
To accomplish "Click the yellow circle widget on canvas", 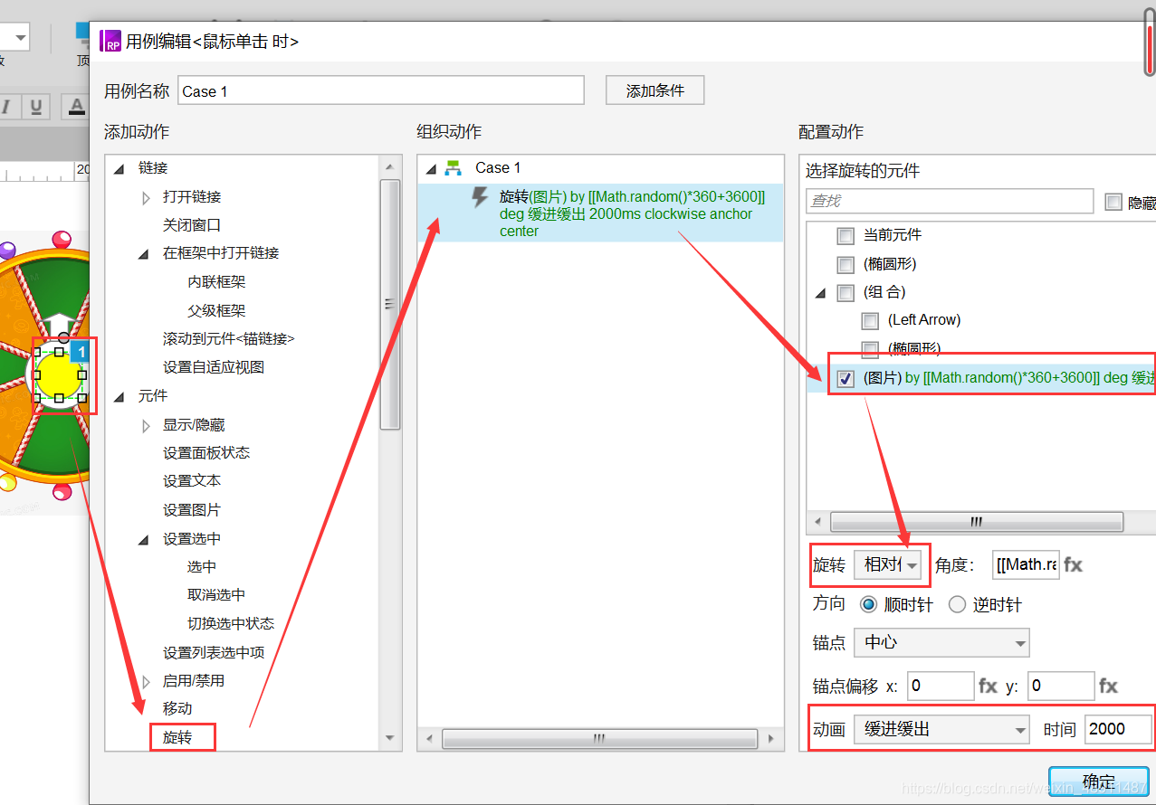I will (x=59, y=375).
